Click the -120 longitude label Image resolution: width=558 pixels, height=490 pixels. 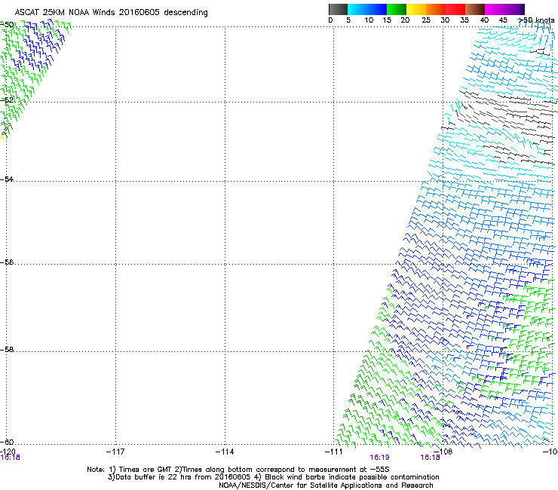(8, 452)
